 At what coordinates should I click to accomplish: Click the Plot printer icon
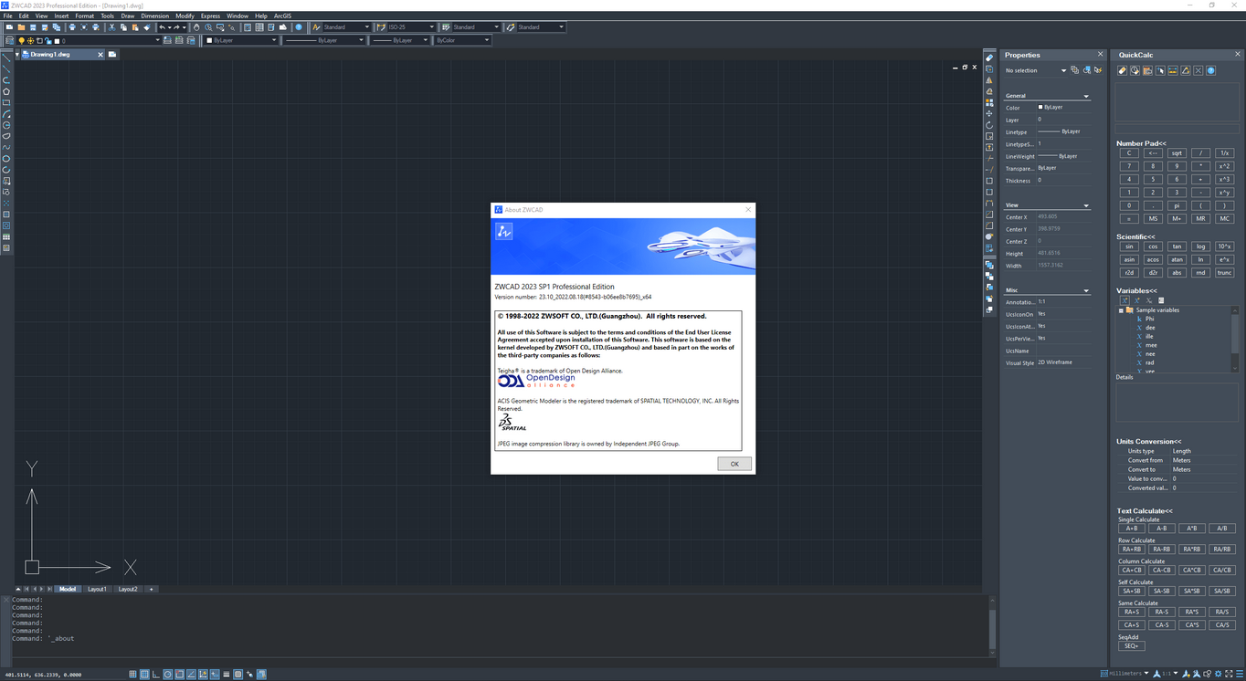point(72,27)
